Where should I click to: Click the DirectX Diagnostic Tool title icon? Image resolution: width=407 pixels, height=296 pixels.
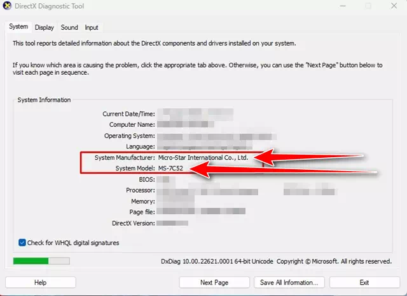(x=7, y=6)
